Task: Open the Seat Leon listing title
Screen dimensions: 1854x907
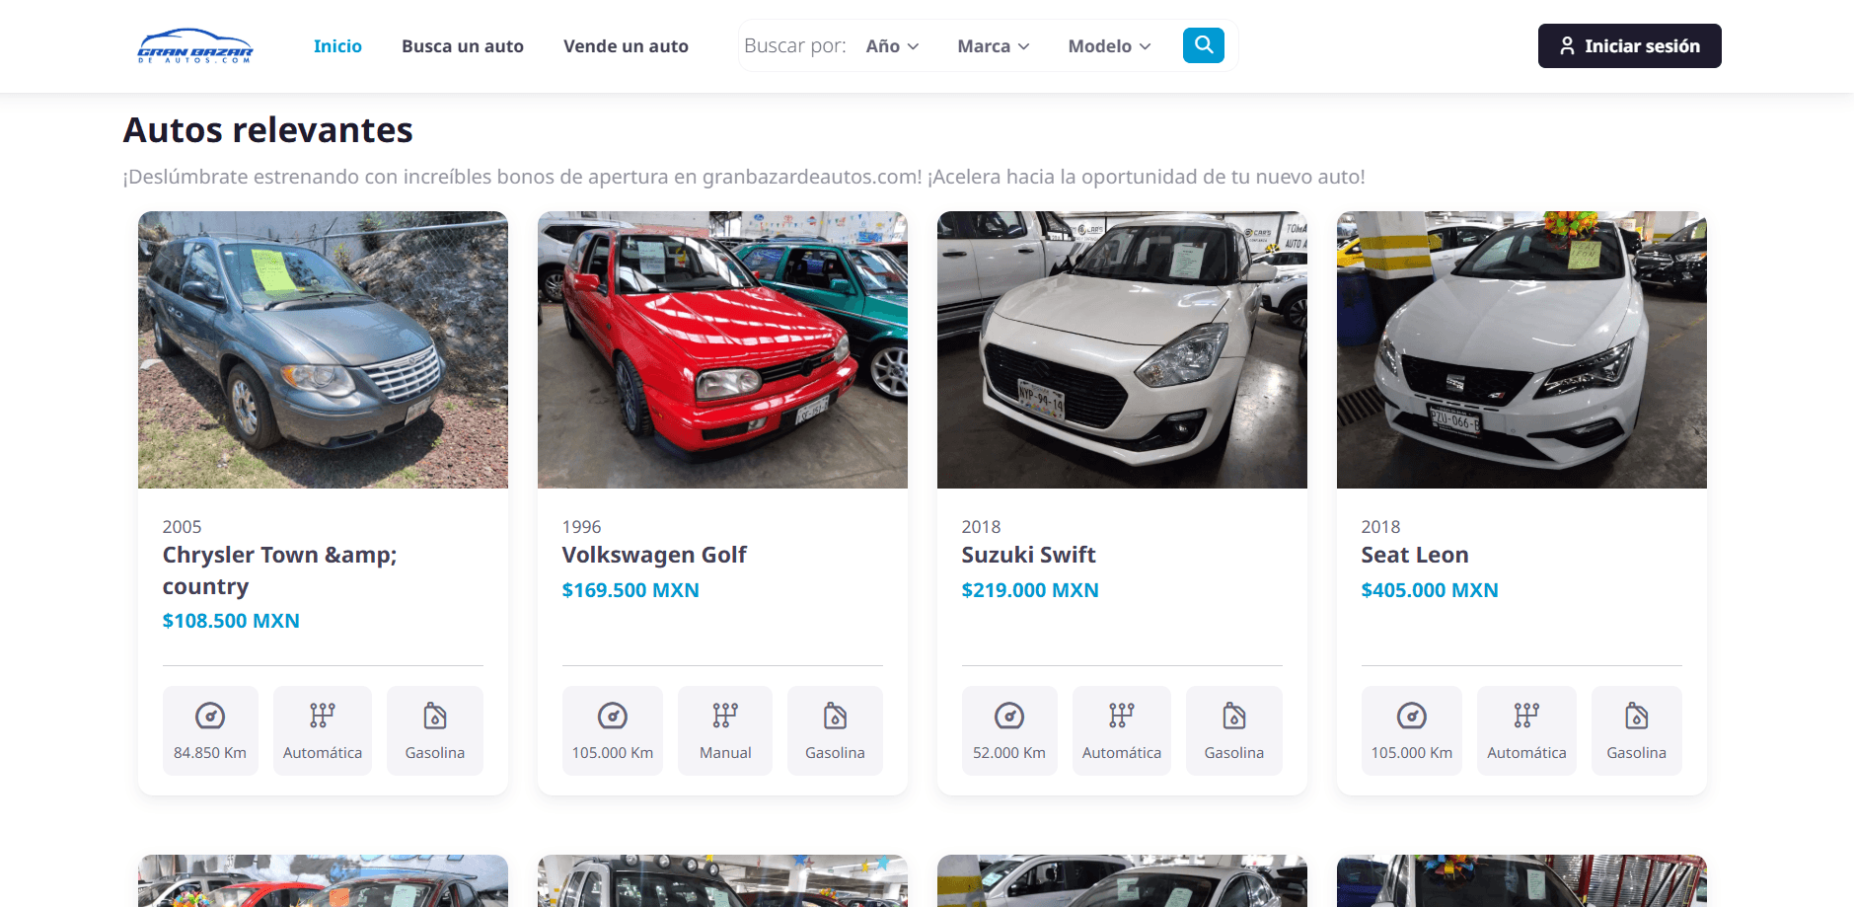Action: click(x=1415, y=555)
